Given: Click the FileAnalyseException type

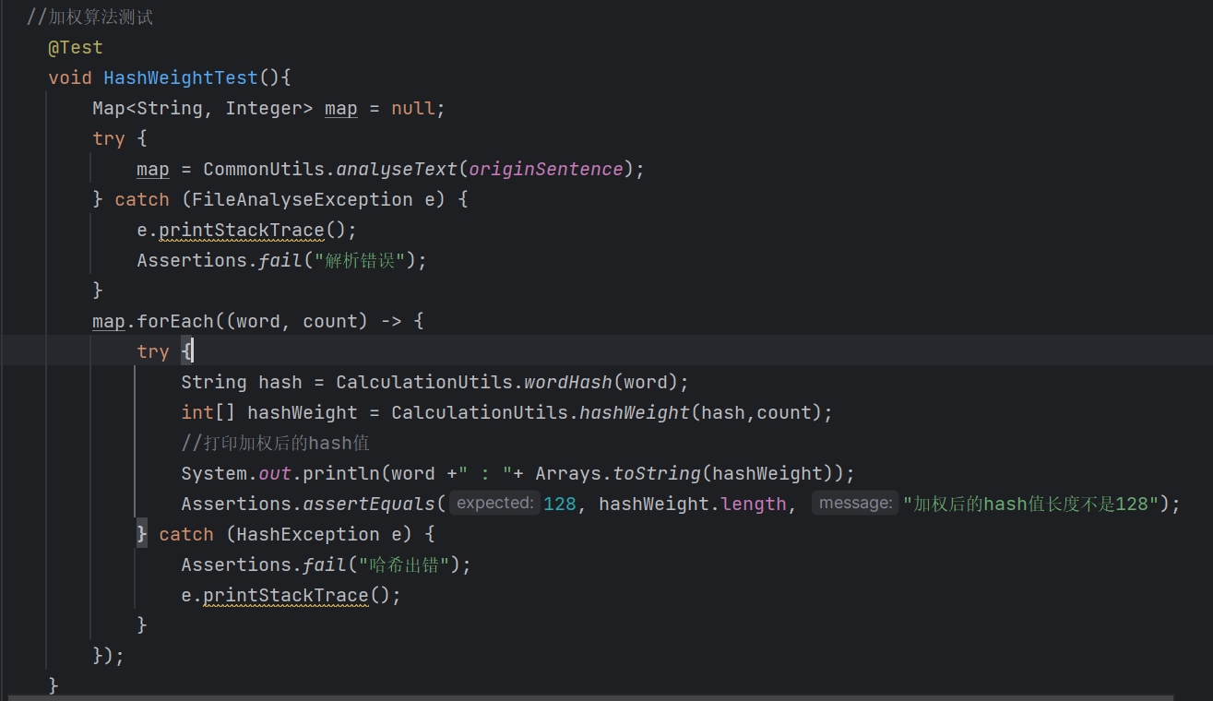Looking at the screenshot, I should [x=302, y=199].
